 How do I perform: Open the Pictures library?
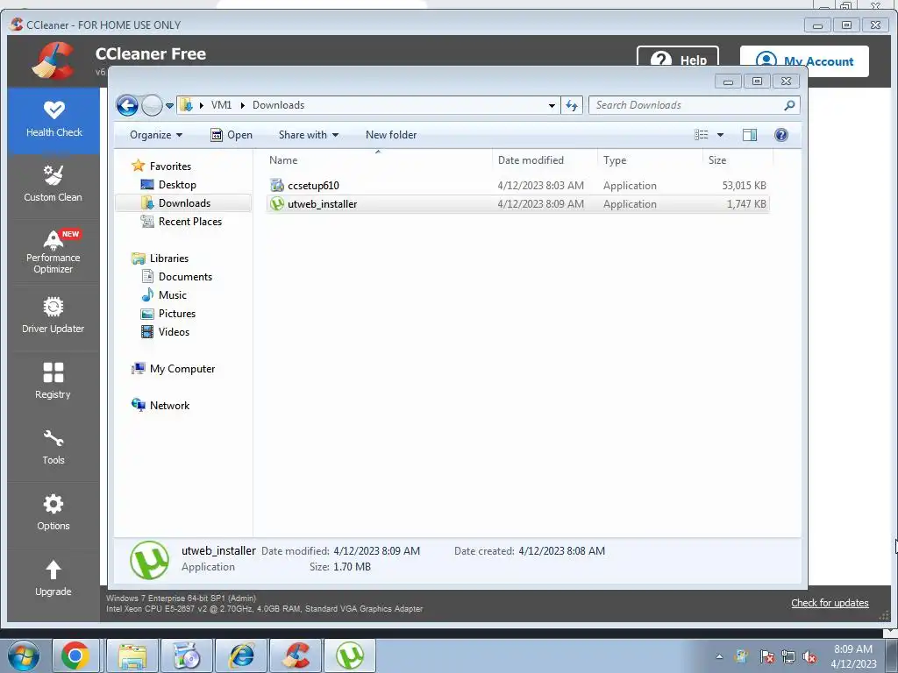pyautogui.click(x=177, y=314)
